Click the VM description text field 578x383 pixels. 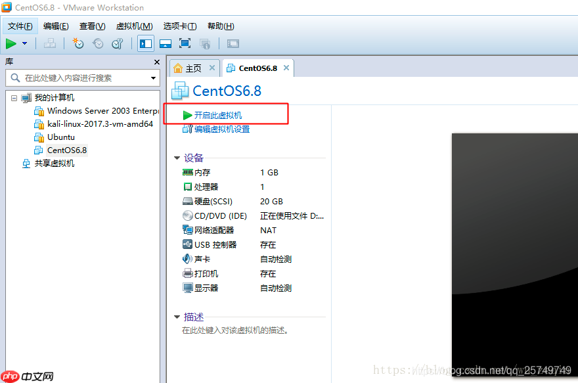(235, 330)
